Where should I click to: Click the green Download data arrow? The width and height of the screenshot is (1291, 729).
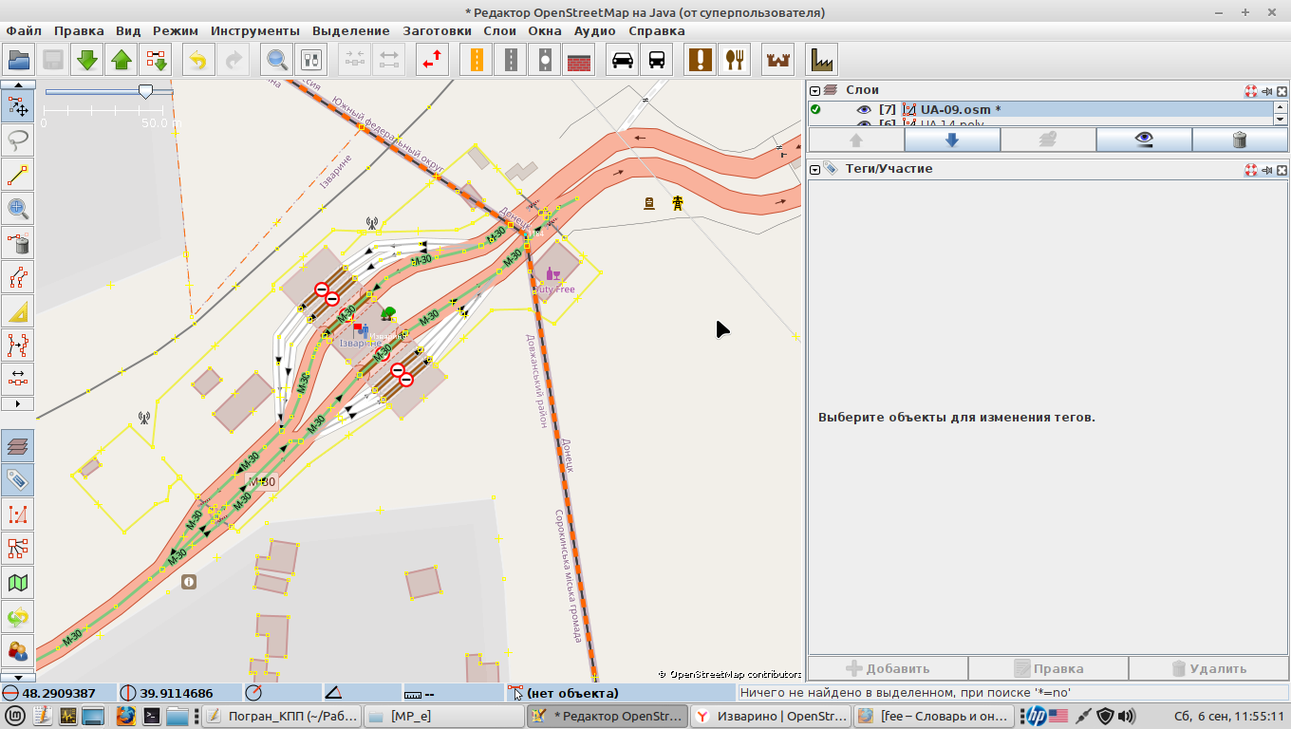tap(87, 60)
